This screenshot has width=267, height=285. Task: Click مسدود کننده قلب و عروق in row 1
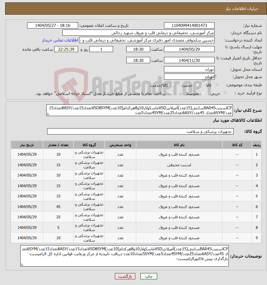pos(179,155)
